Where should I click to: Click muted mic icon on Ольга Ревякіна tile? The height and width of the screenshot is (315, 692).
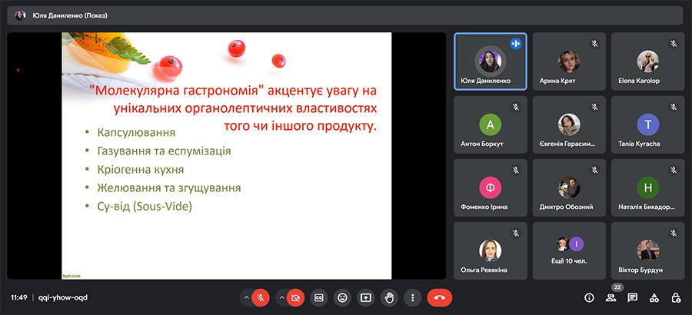(516, 233)
